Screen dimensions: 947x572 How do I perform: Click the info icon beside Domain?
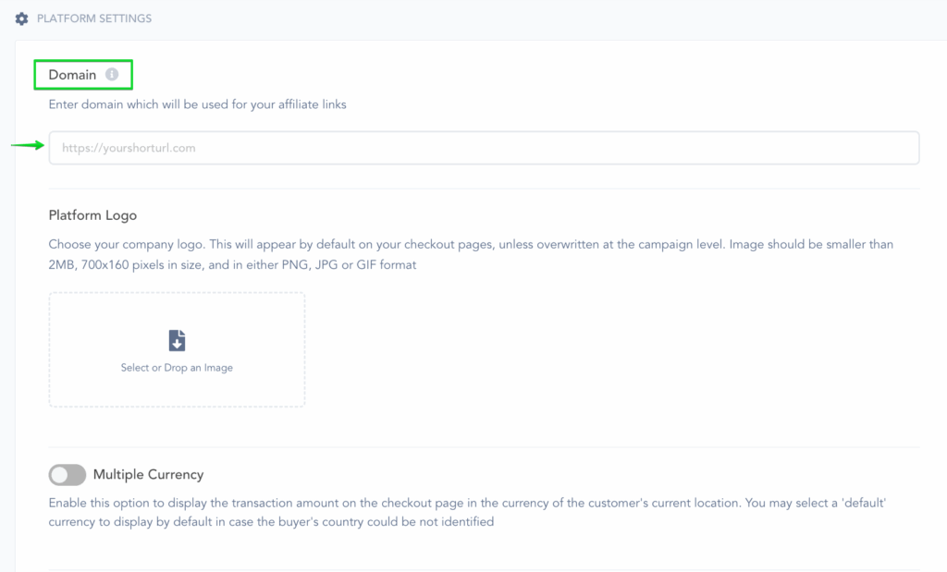click(112, 74)
